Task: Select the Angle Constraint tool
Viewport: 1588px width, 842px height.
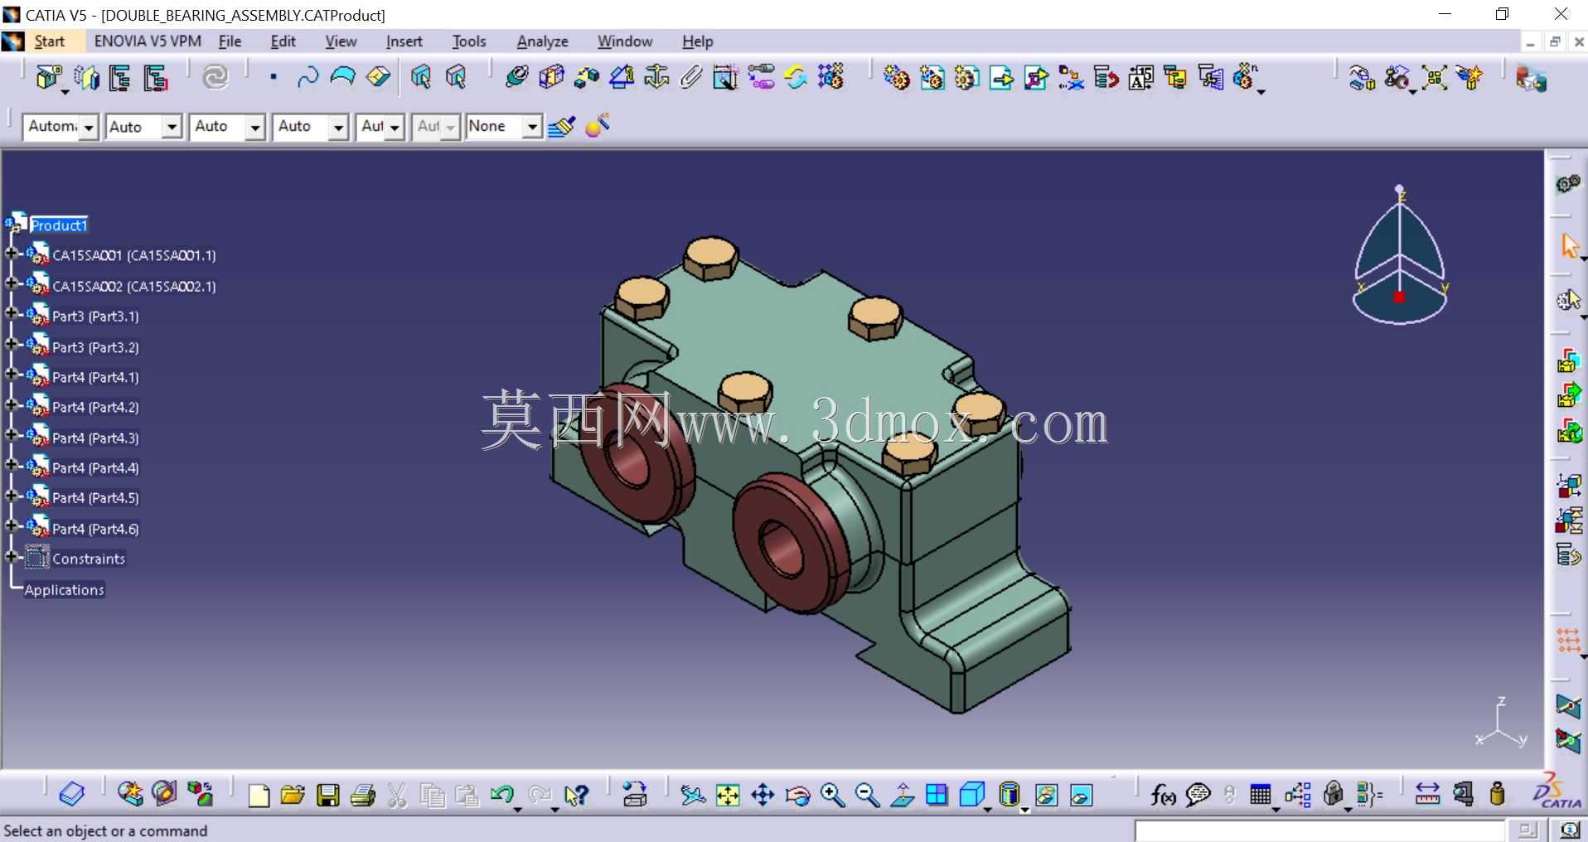Action: [622, 78]
